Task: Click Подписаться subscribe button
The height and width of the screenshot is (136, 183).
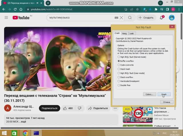Action: 49,108
